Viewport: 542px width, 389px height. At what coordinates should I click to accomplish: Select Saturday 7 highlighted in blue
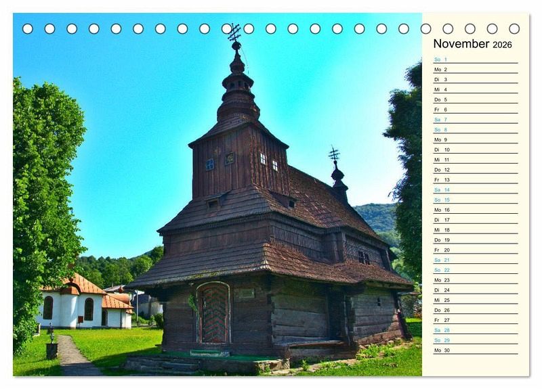pyautogui.click(x=474, y=120)
